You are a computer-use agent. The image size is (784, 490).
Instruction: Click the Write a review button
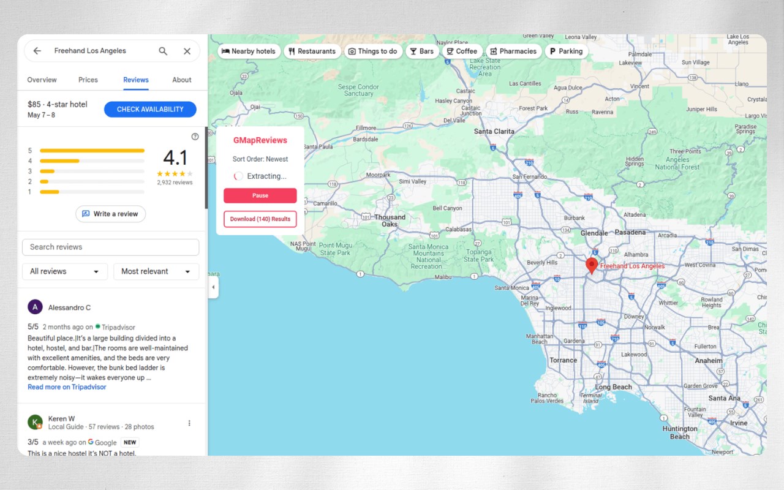(x=110, y=214)
